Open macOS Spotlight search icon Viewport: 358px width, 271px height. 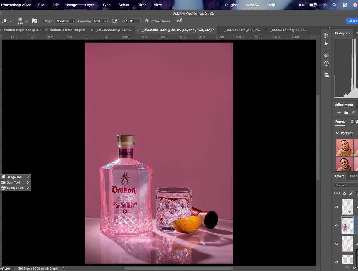[x=334, y=5]
